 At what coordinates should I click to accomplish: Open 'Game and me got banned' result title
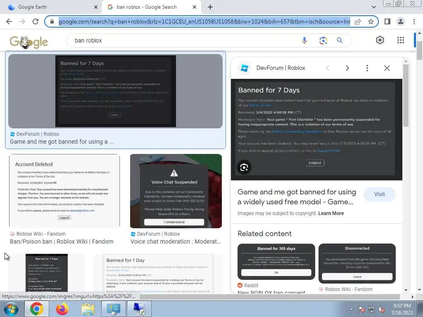coord(62,142)
